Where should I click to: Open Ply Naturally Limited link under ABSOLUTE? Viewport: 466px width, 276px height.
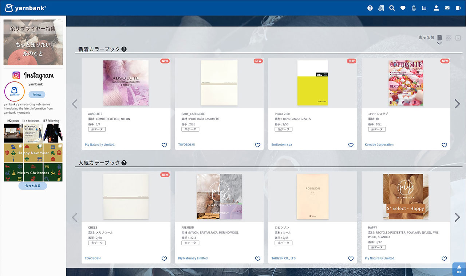point(100,145)
